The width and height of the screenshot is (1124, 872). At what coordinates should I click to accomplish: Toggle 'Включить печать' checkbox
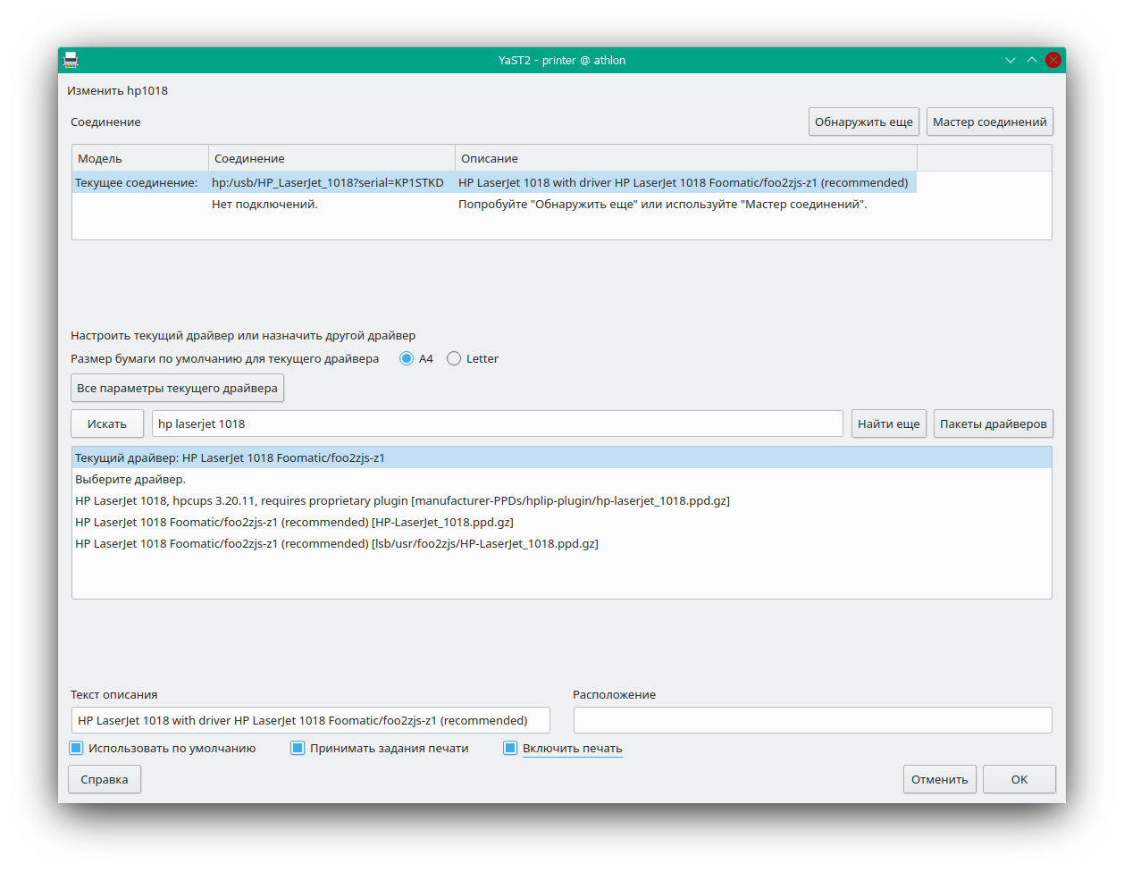[510, 748]
